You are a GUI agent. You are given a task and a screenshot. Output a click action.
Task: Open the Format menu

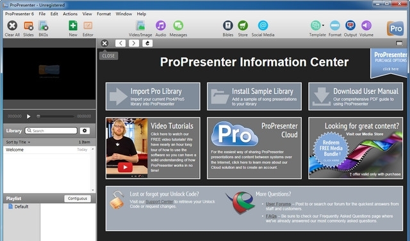(x=104, y=14)
